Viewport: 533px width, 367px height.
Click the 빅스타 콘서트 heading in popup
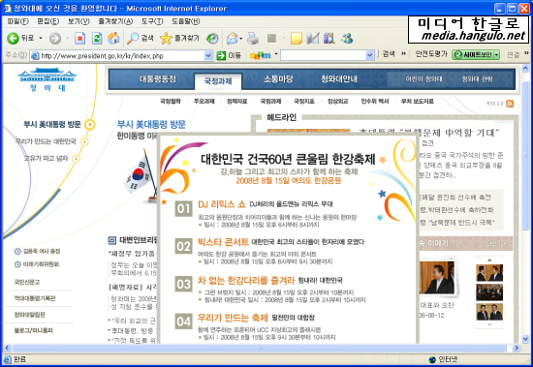[x=223, y=242]
